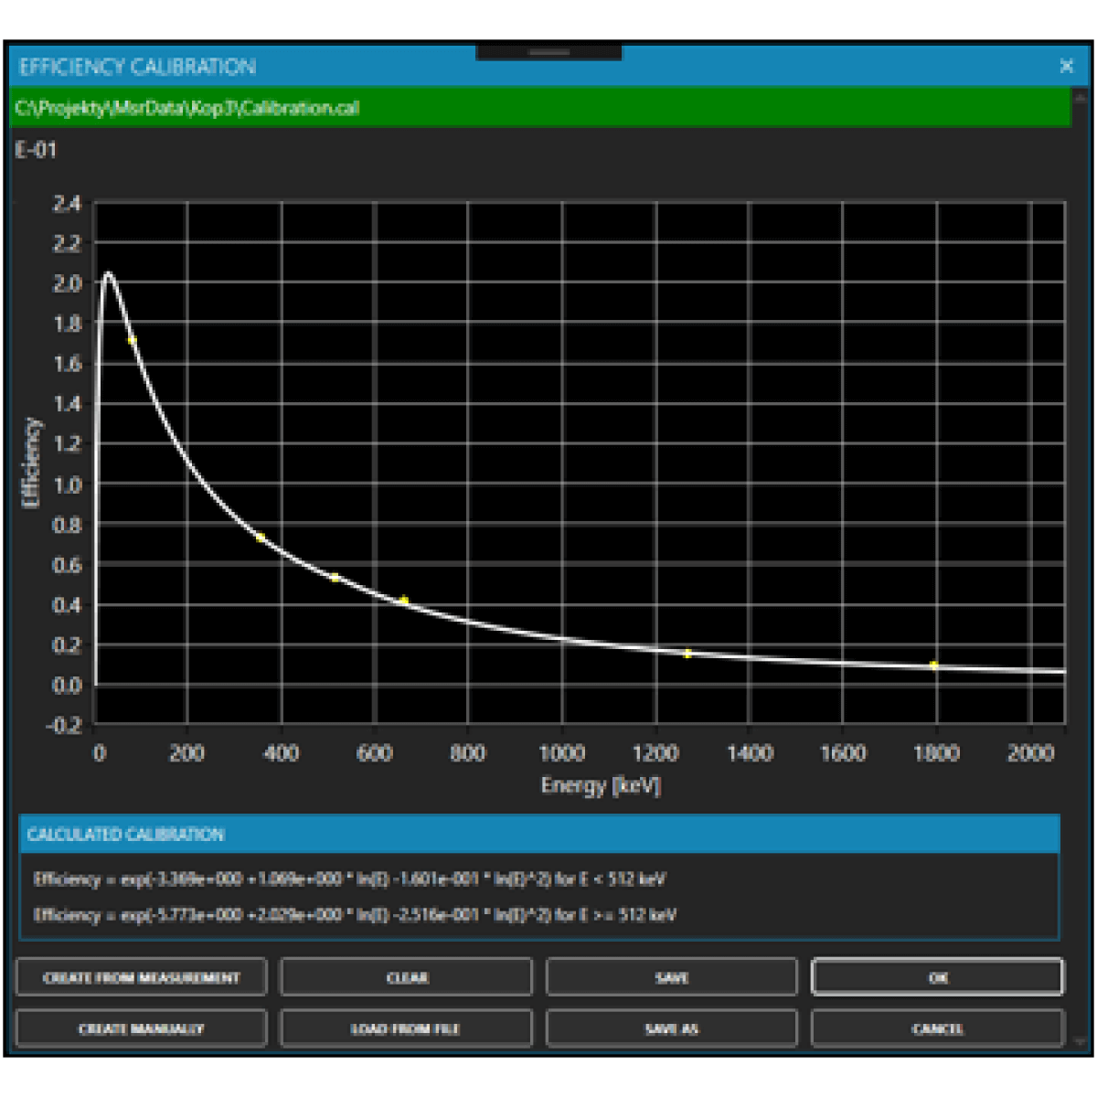Select the yellow data point near 1800 keV

[x=933, y=666]
